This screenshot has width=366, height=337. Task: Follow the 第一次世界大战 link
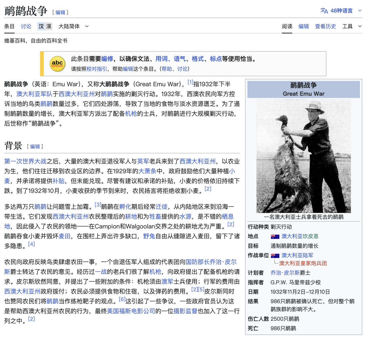click(25, 161)
